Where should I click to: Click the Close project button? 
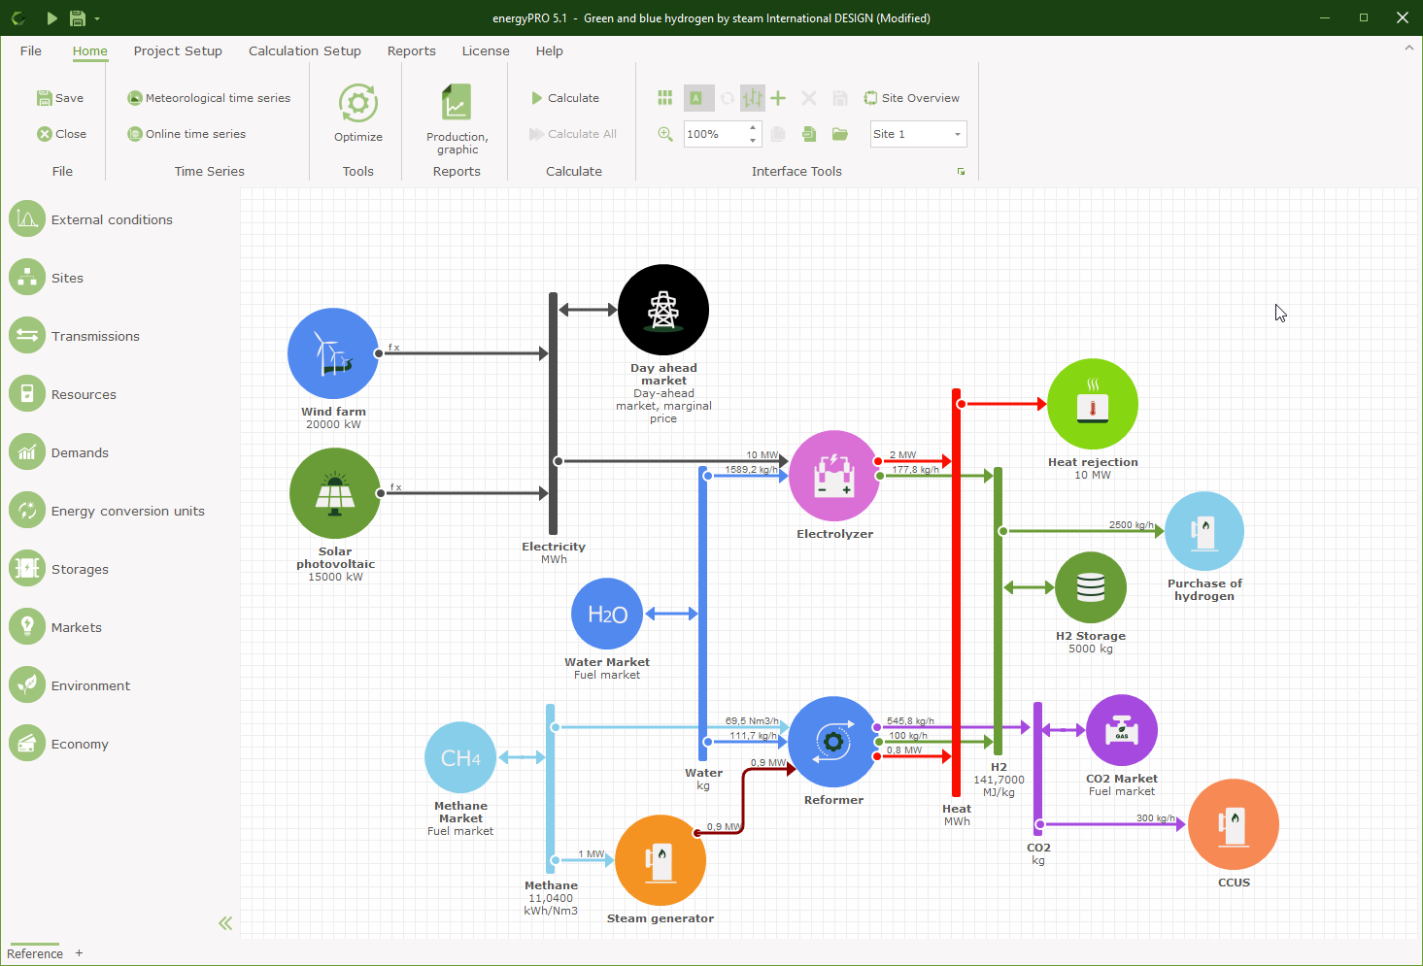(x=62, y=134)
